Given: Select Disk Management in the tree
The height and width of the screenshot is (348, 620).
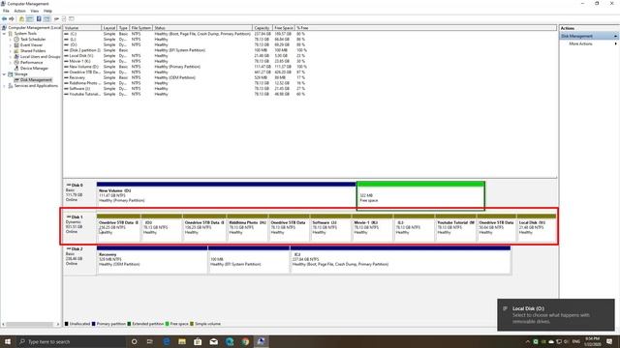Looking at the screenshot, I should pyautogui.click(x=35, y=79).
